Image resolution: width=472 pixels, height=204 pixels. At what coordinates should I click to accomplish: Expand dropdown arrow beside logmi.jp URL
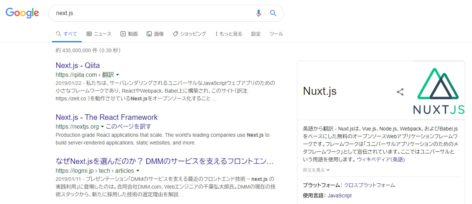pyautogui.click(x=137, y=171)
